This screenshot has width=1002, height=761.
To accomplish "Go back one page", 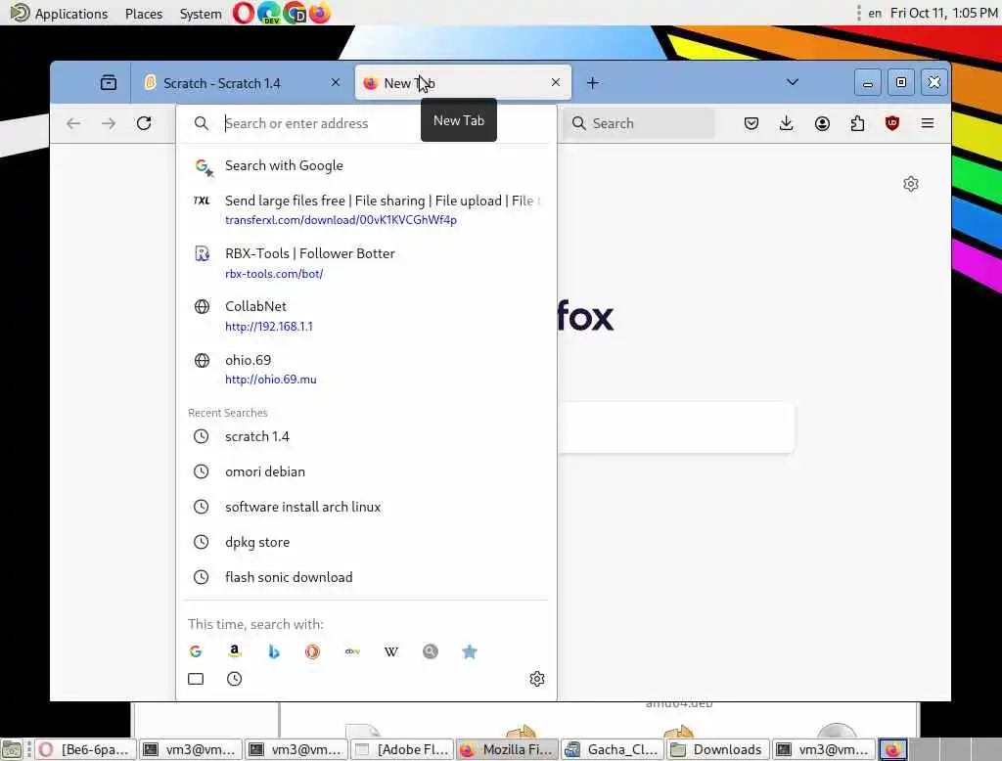I will (x=73, y=123).
